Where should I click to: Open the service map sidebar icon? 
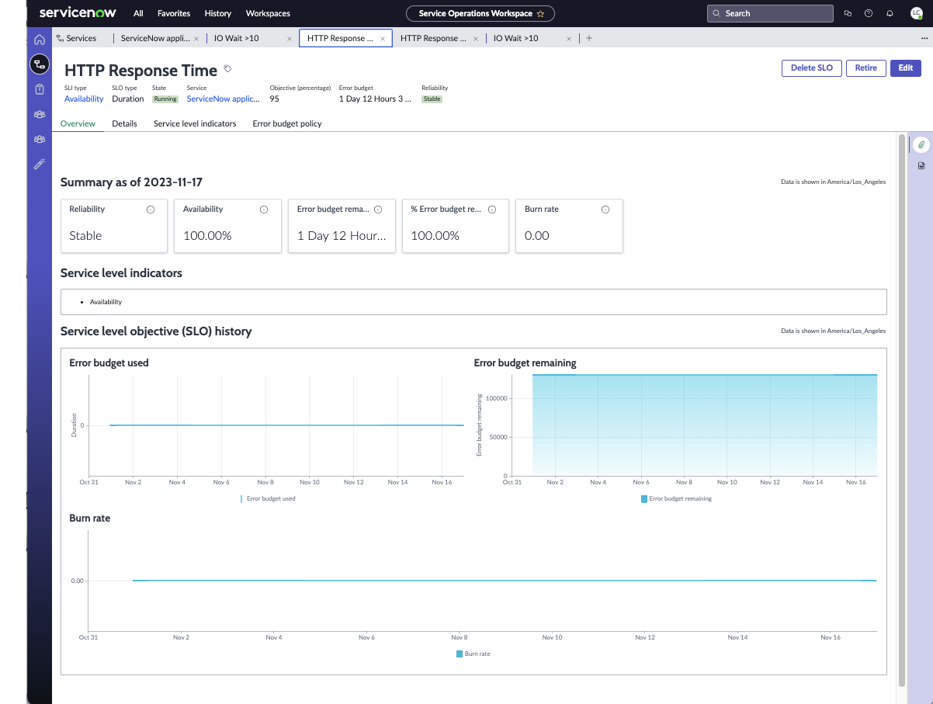click(40, 64)
